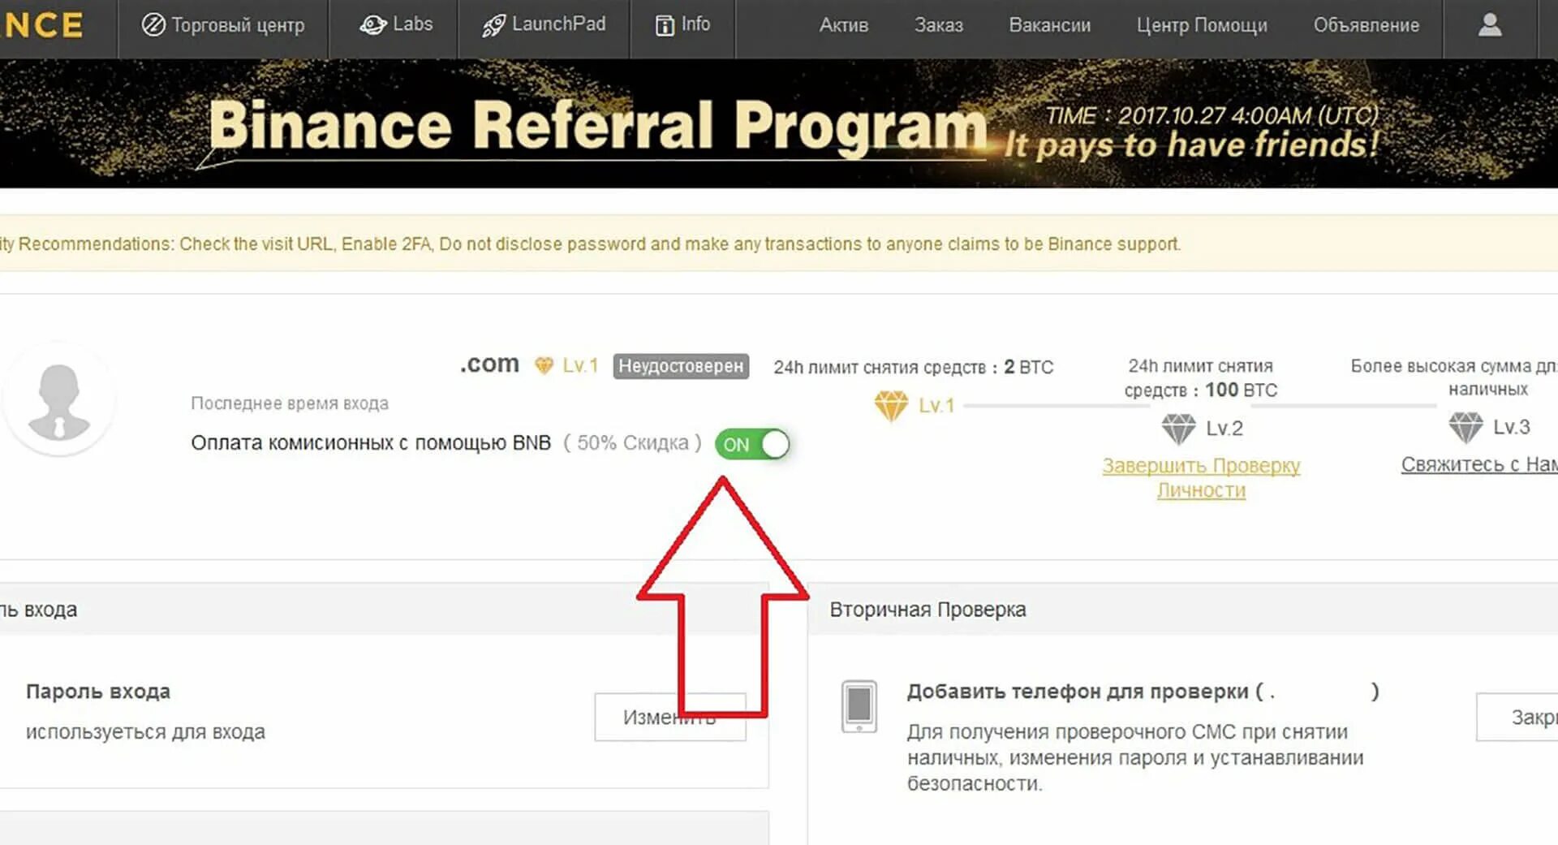Open Центр Помощи
The width and height of the screenshot is (1558, 845).
1202,25
